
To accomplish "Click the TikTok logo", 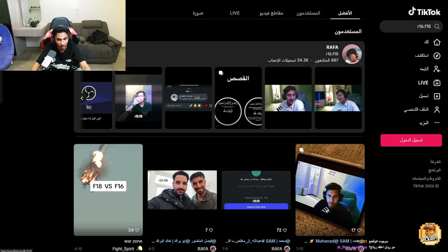I will point(424,12).
